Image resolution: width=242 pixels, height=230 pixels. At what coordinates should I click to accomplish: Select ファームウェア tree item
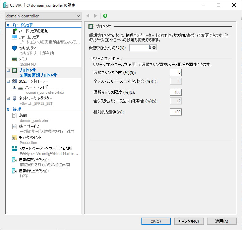(29, 37)
